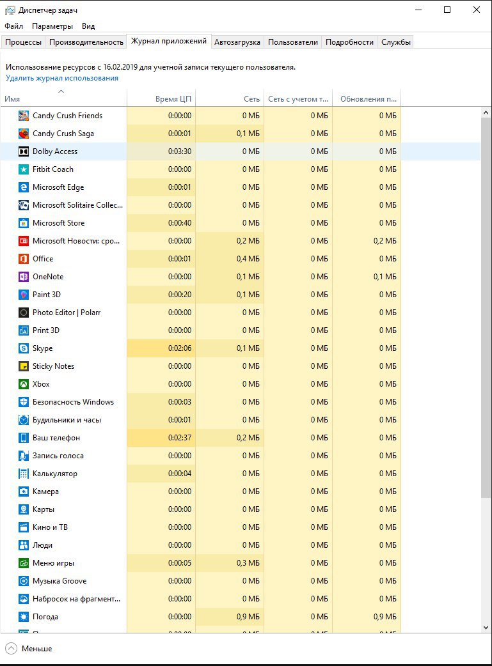This screenshot has width=492, height=666.
Task: Click the Люди contacts icon
Action: 24,545
